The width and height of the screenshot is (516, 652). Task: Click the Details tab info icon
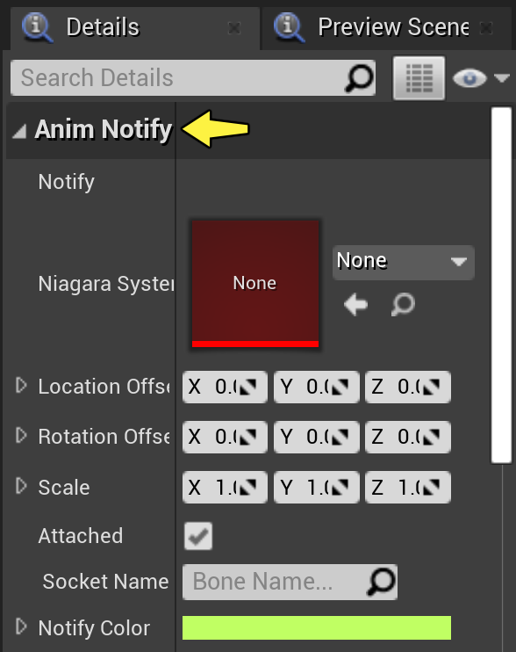pyautogui.click(x=38, y=27)
